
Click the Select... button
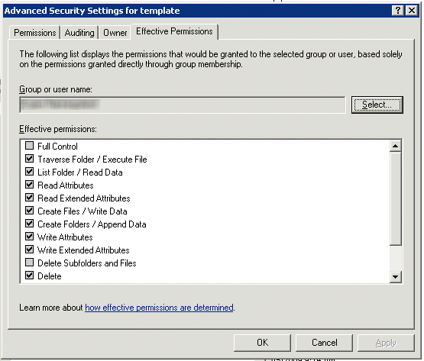(377, 105)
